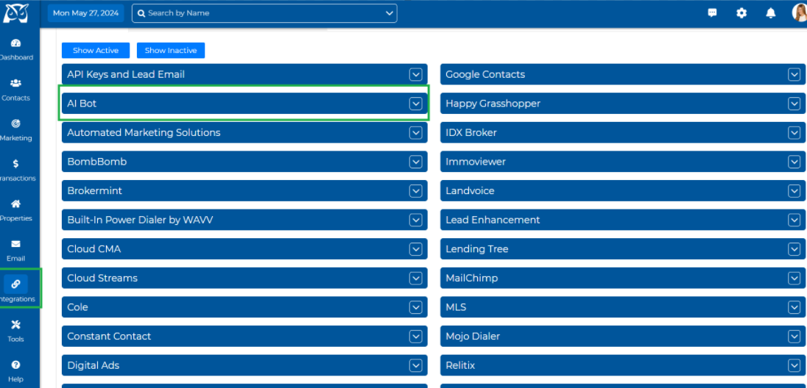Click the MailChimp label text

click(x=472, y=278)
